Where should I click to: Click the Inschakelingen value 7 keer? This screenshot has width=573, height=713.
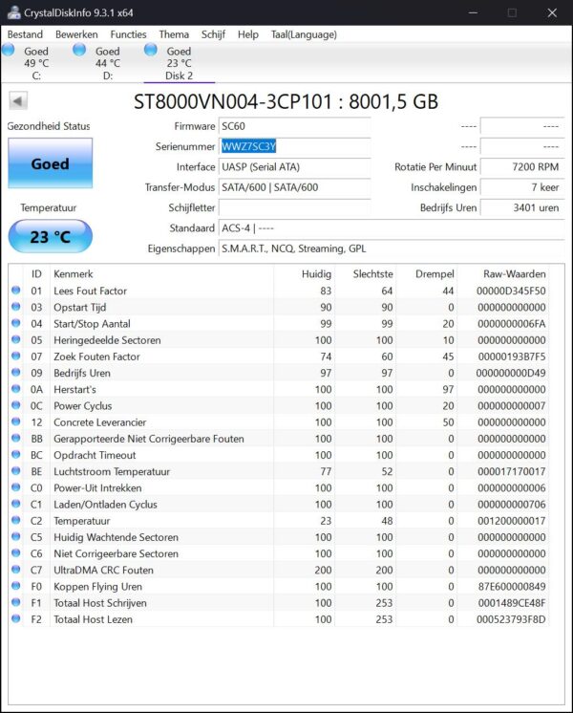click(522, 187)
